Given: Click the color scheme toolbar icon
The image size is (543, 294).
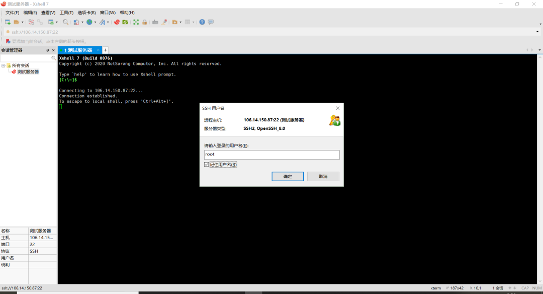Looking at the screenshot, I should [76, 22].
